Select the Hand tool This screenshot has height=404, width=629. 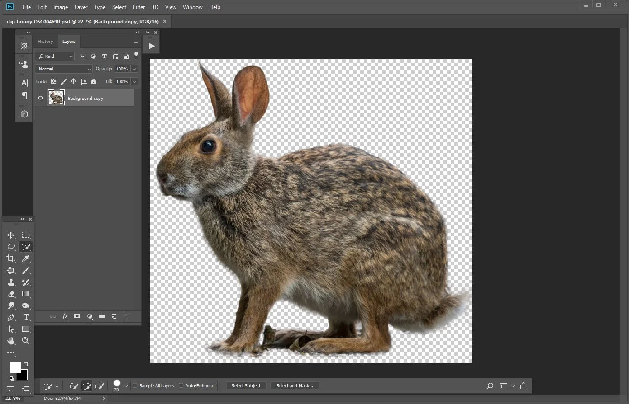pyautogui.click(x=11, y=341)
